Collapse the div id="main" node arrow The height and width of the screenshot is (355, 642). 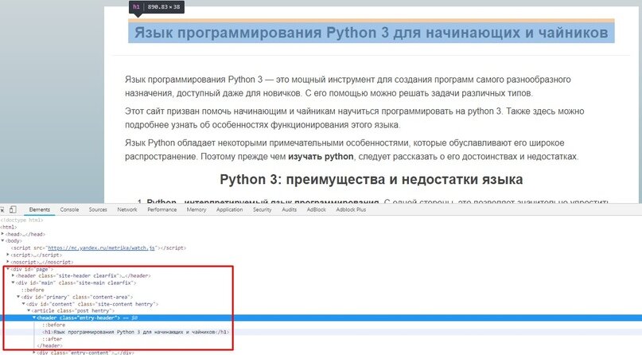click(x=13, y=283)
